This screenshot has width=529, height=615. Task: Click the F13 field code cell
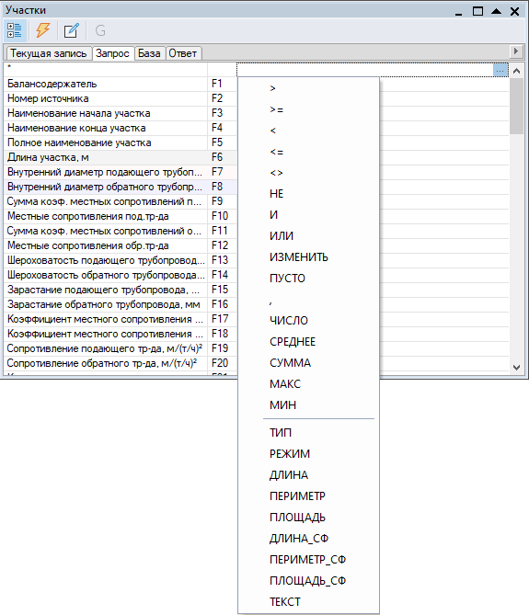[x=222, y=260]
